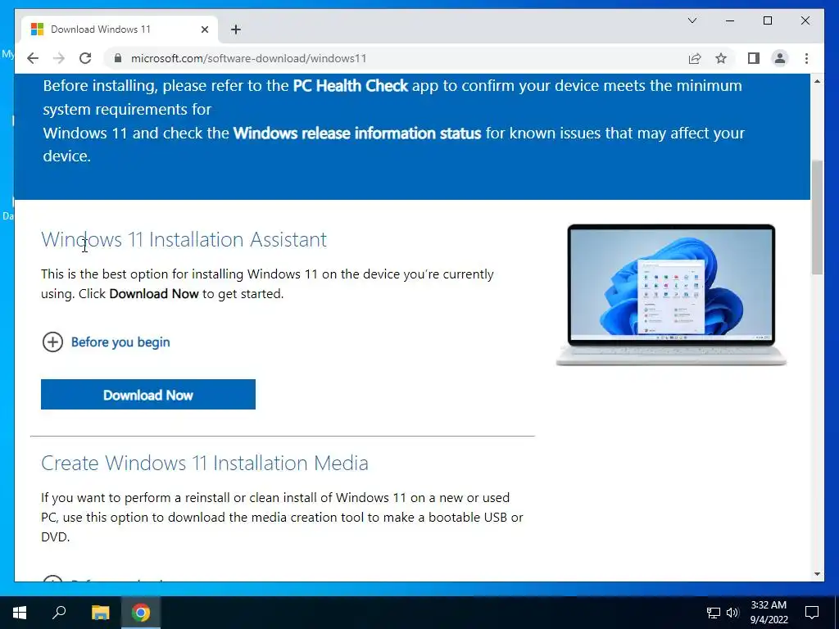
Task: Open the Chrome profile avatar
Action: coord(780,58)
